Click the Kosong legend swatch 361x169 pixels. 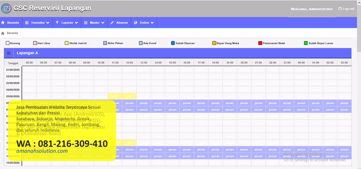7,43
